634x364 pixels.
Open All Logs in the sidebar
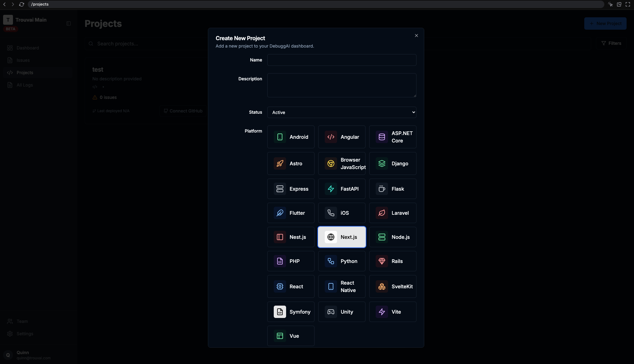(37, 85)
